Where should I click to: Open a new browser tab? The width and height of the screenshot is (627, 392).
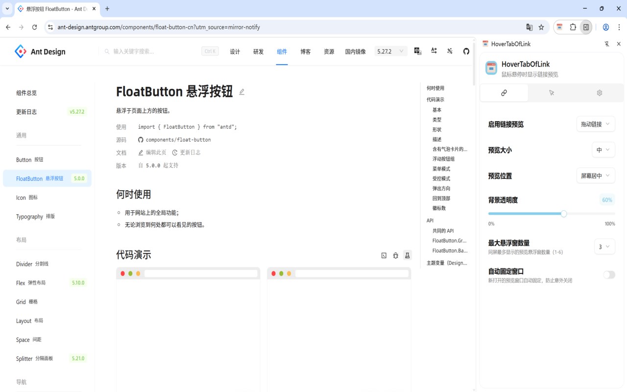107,8
